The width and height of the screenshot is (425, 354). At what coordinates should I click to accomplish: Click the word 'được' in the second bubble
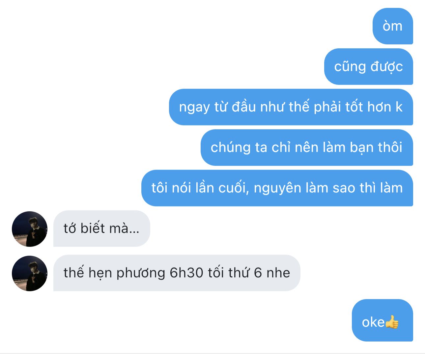(386, 67)
